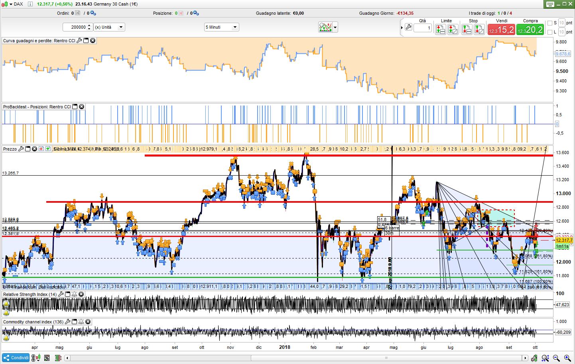Image resolution: width=575 pixels, height=364 pixels.
Task: Enable the L limit checkbox
Action: coord(550,32)
